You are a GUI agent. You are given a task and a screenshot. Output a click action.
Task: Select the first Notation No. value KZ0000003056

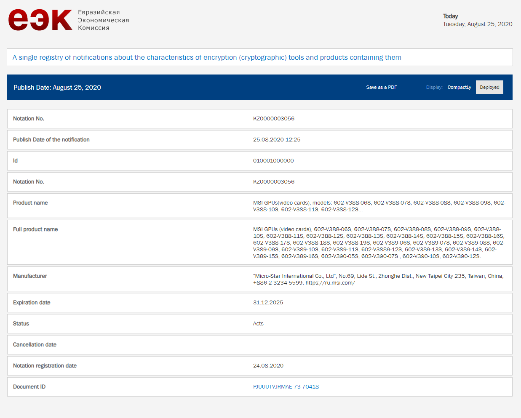(x=274, y=119)
